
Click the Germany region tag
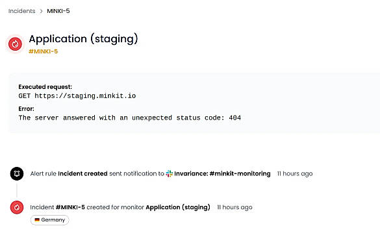coord(49,220)
